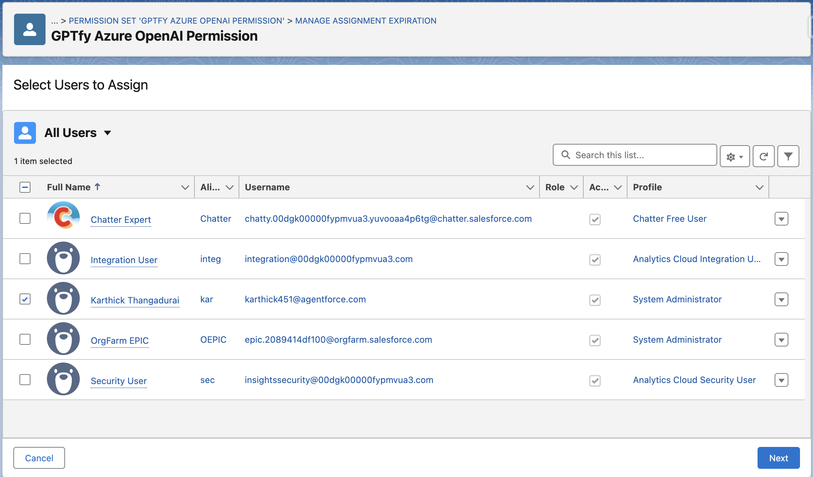Image resolution: width=813 pixels, height=477 pixels.
Task: Open the Permission Set 'GPTfy Azure OpenAI Permission' breadcrumb
Action: click(176, 21)
